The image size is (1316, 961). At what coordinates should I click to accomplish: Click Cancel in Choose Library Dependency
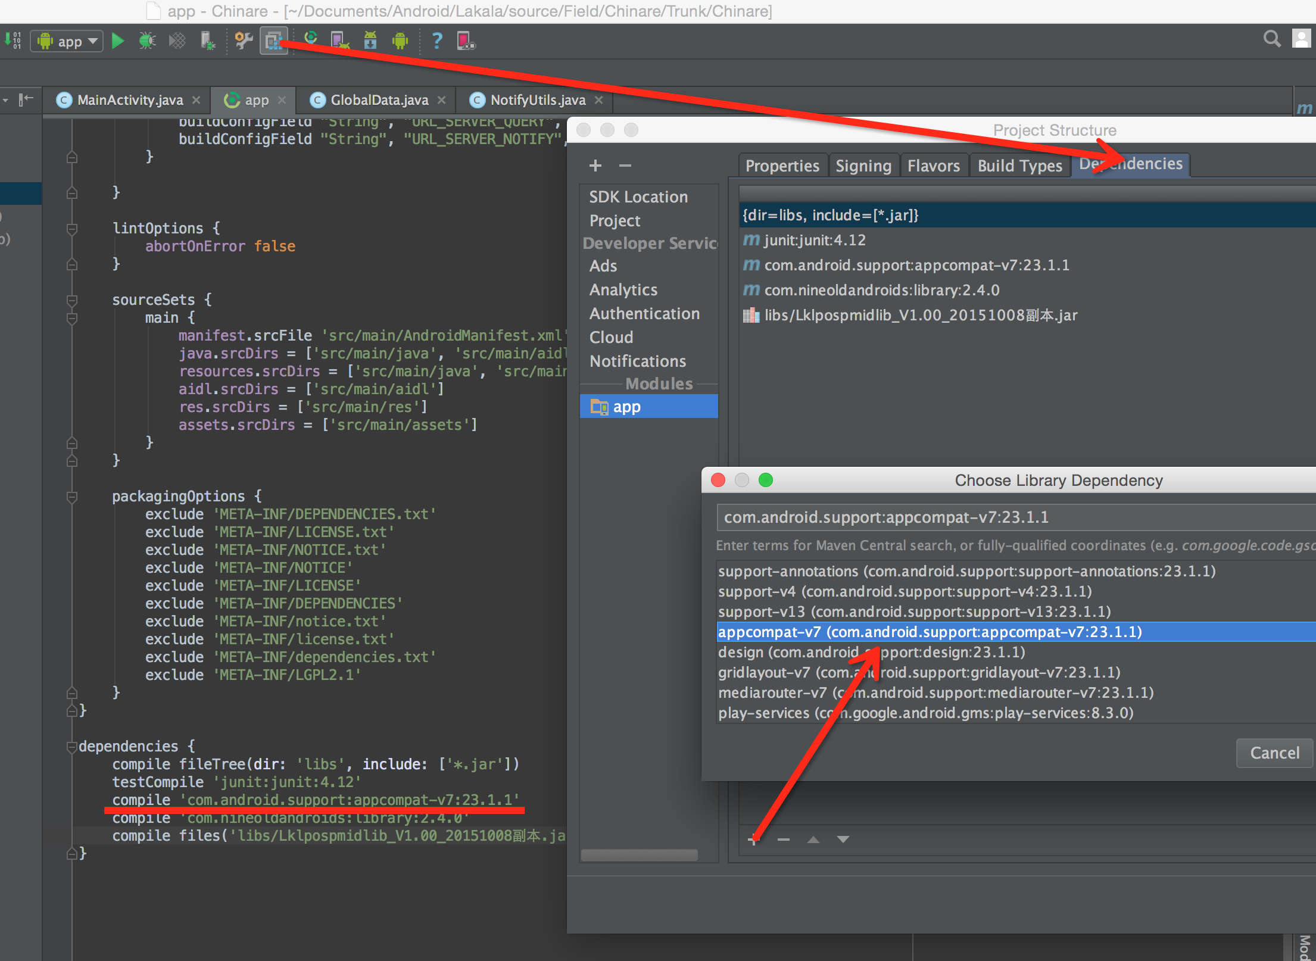(1274, 753)
